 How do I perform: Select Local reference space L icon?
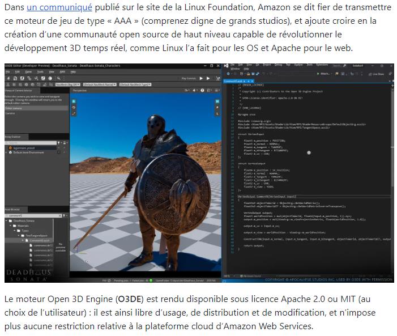tap(217, 113)
